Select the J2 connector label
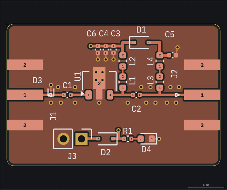 click(x=174, y=73)
